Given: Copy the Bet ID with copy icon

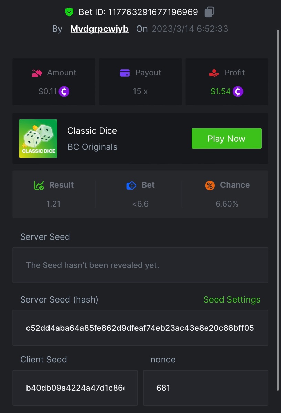Looking at the screenshot, I should pyautogui.click(x=209, y=12).
